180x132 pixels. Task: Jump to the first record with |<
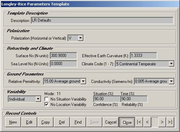[139, 122]
